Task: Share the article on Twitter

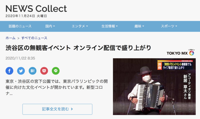Action: point(21,71)
